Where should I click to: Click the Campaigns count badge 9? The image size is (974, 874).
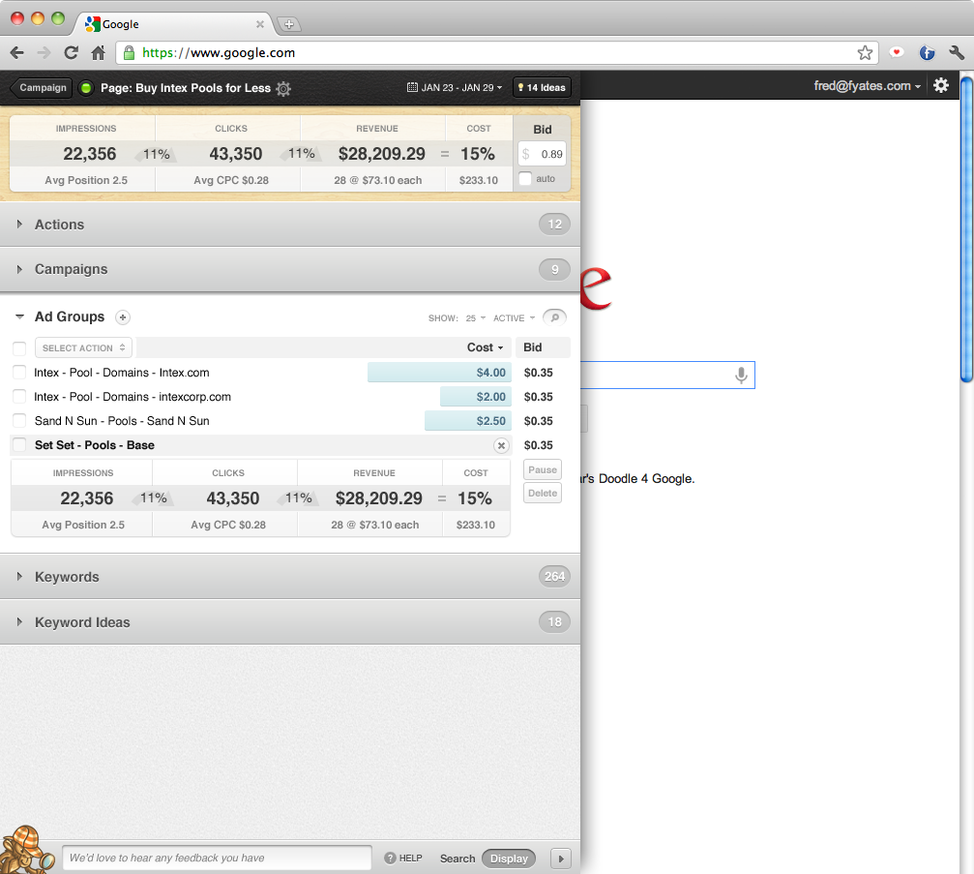[x=555, y=269]
